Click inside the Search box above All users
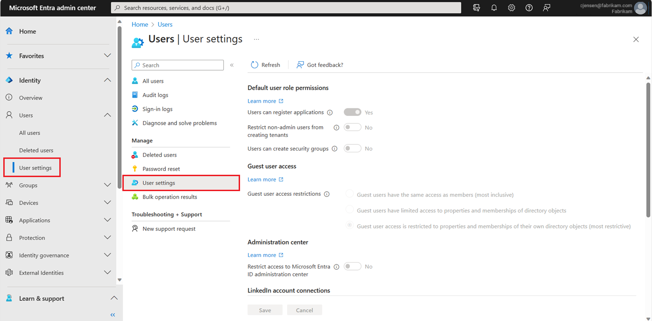 click(177, 64)
